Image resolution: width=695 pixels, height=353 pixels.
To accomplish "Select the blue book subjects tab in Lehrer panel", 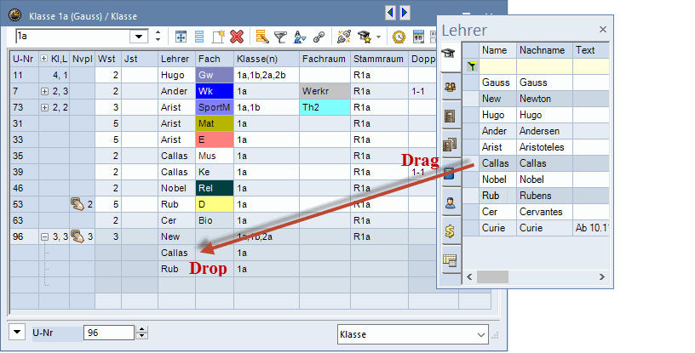I will tap(450, 174).
